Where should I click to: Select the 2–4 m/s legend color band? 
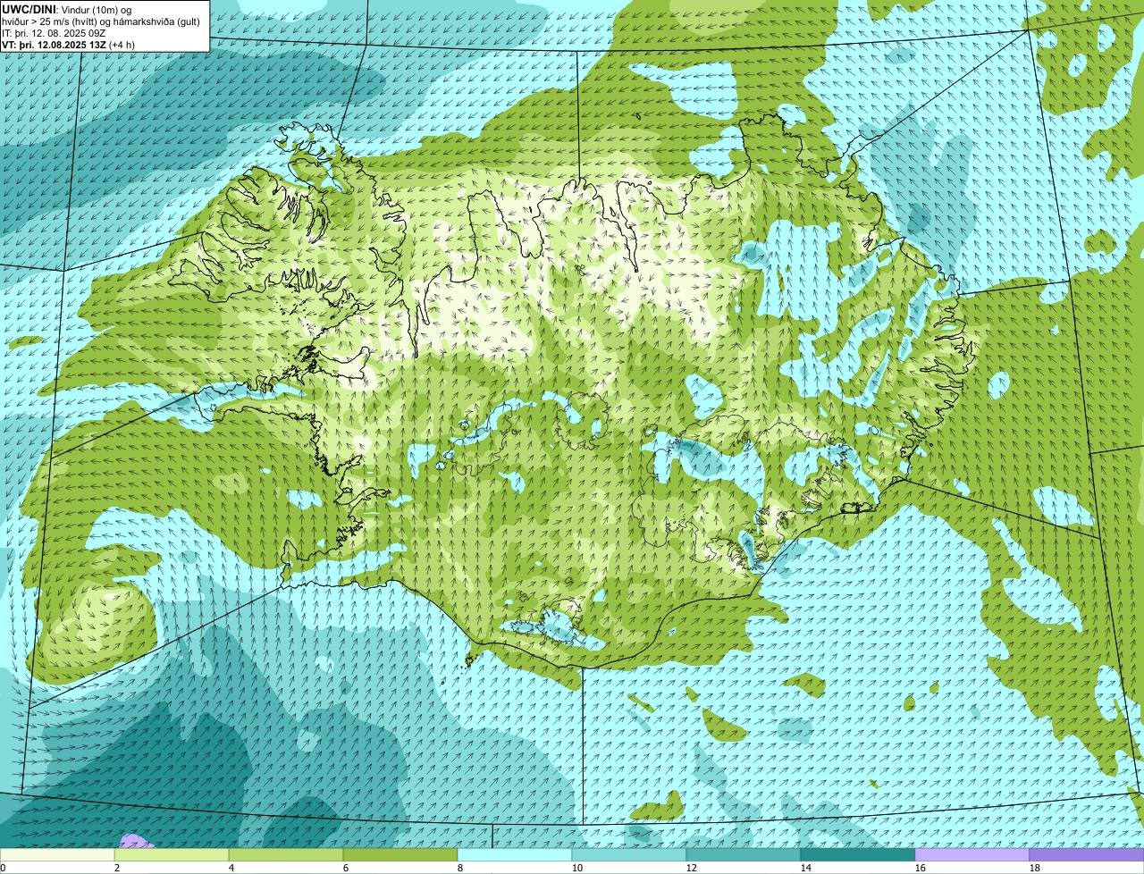coord(172,855)
